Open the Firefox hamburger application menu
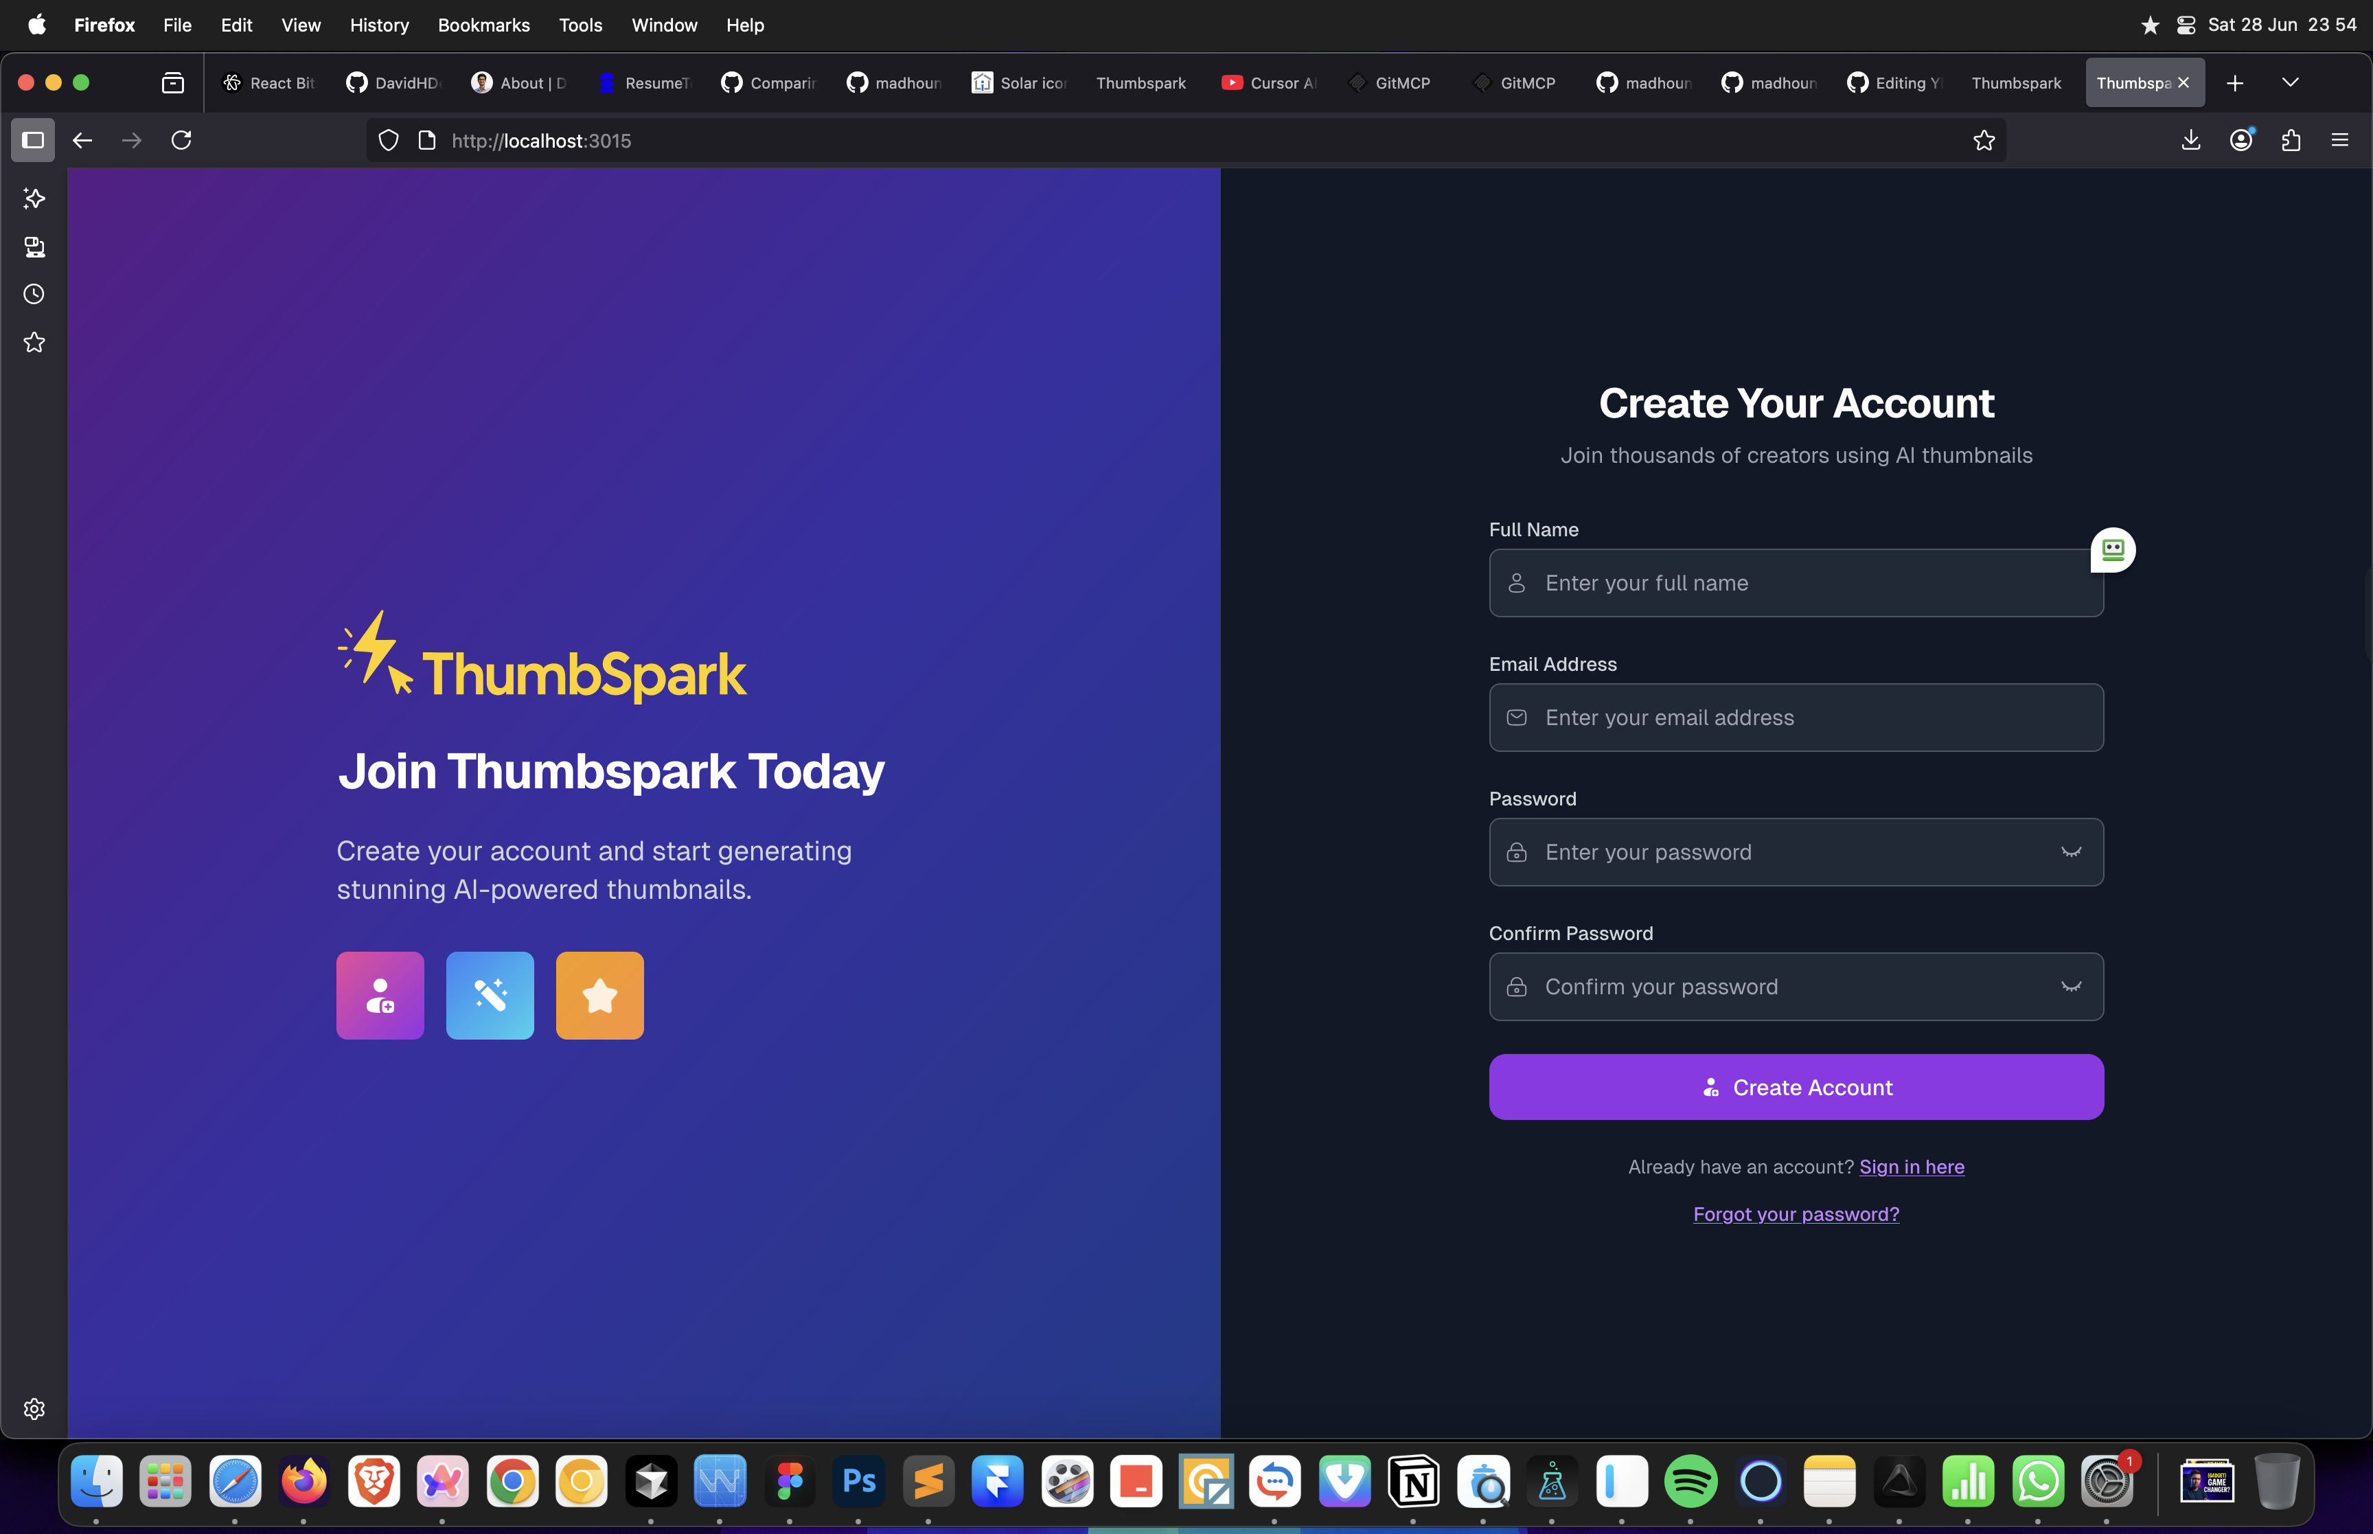Viewport: 2373px width, 1534px height. pos(2340,141)
